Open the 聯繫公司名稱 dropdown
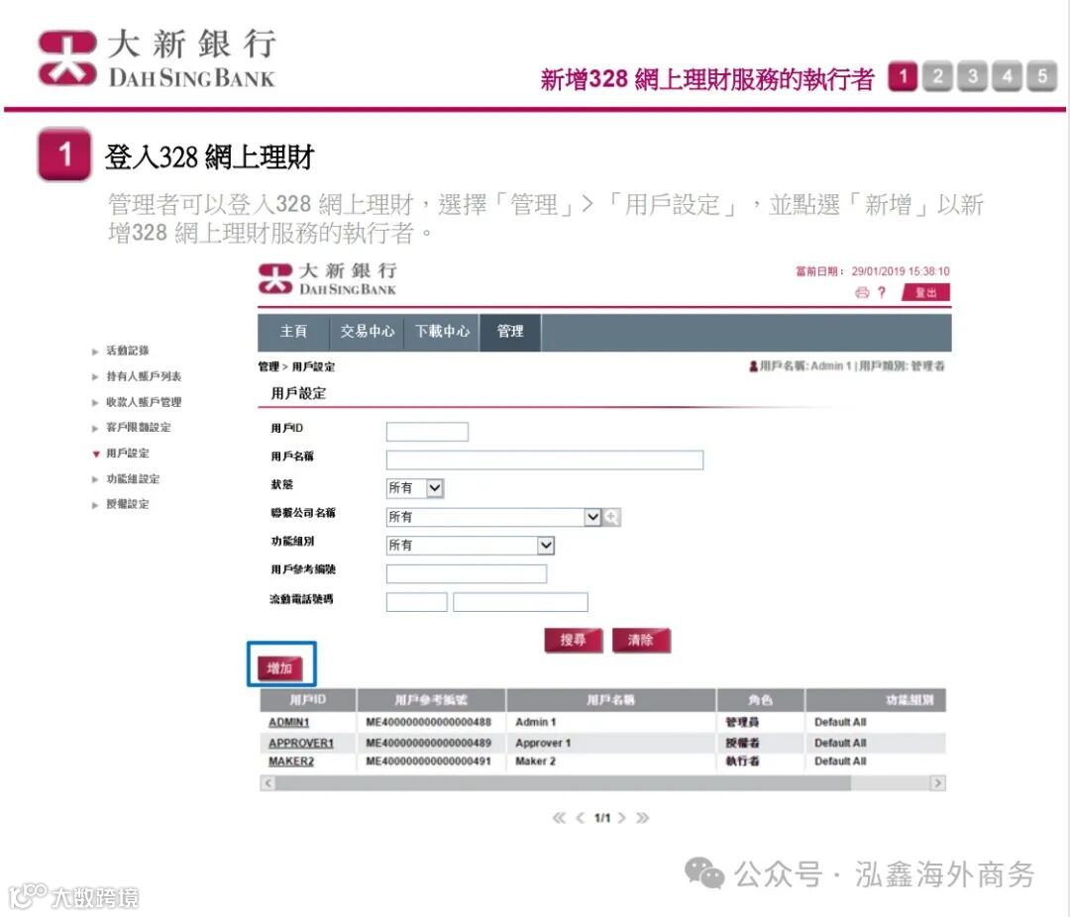 (x=494, y=517)
